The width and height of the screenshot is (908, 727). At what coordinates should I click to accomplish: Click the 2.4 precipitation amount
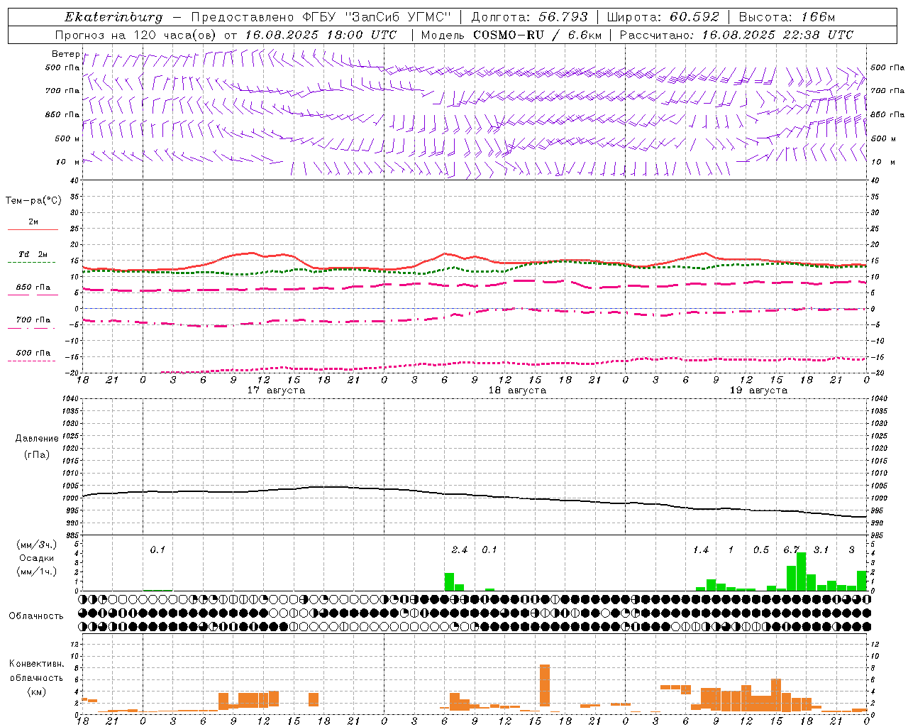[x=460, y=550]
